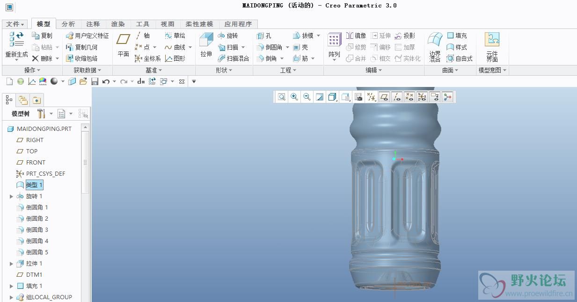Click the 删除 button
Image resolution: width=577 pixels, height=302 pixels.
click(x=42, y=58)
